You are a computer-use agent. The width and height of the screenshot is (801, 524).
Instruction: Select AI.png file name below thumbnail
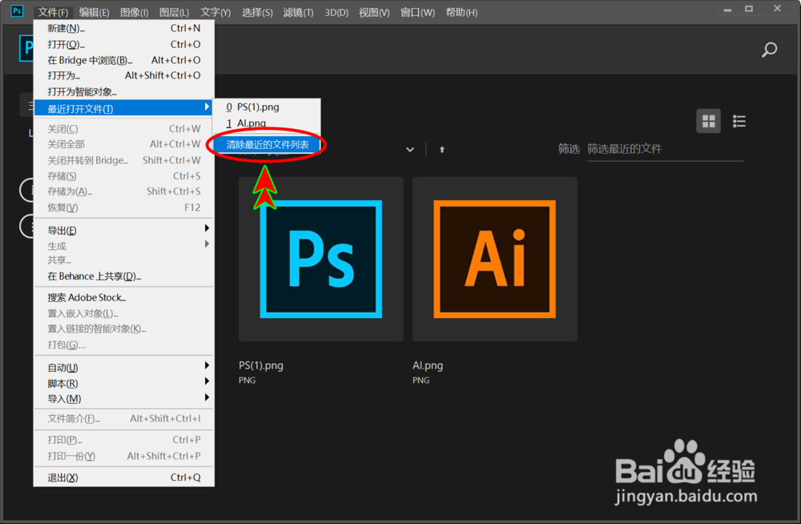click(428, 365)
